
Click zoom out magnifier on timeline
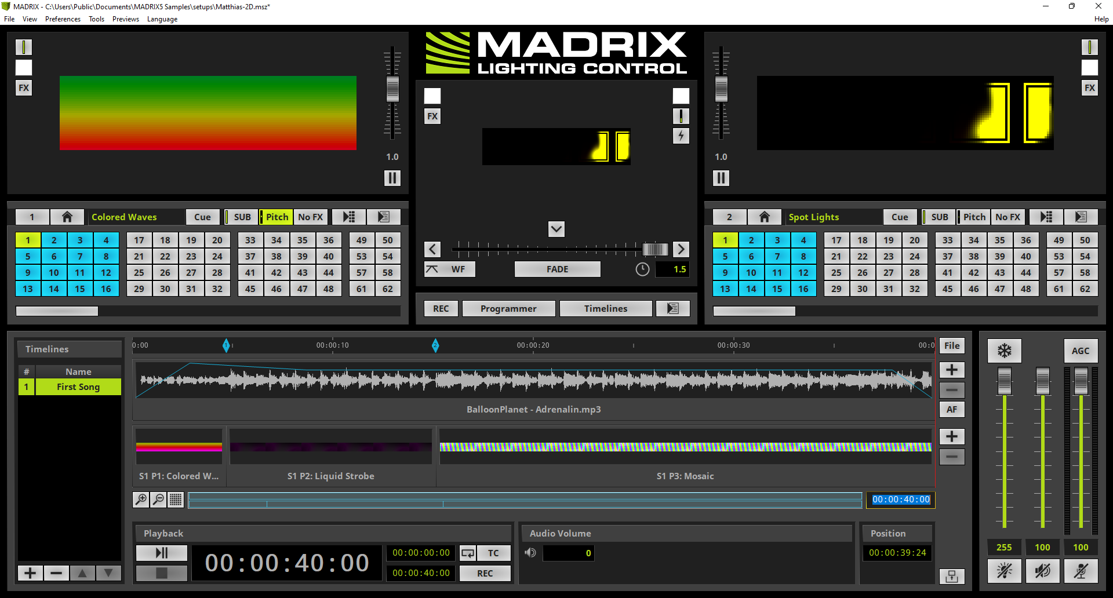(158, 499)
